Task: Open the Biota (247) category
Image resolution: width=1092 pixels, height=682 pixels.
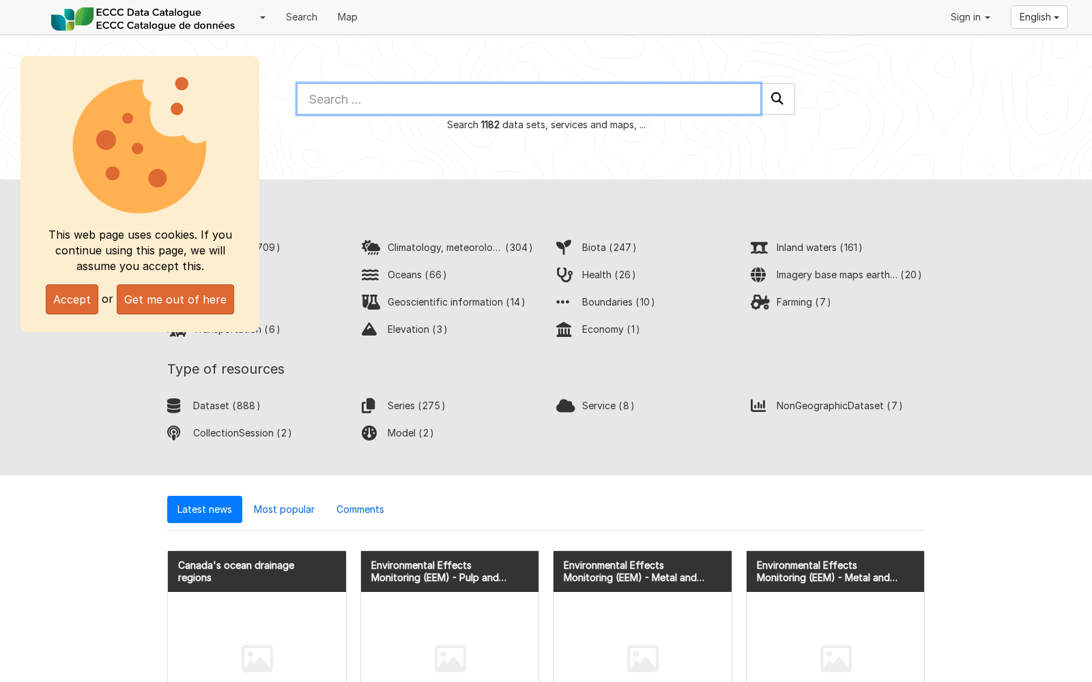Action: pos(609,248)
